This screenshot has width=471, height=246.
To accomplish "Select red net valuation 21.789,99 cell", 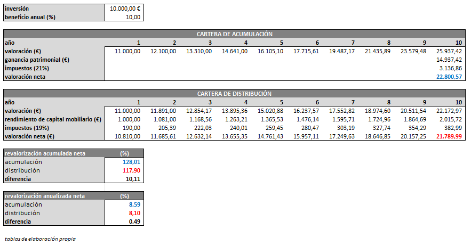I will point(449,136).
